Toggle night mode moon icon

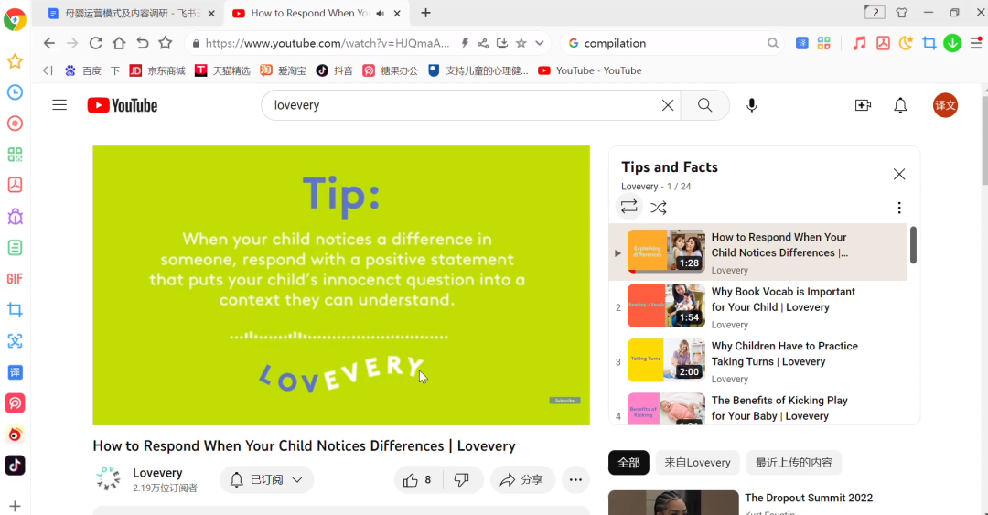point(906,43)
